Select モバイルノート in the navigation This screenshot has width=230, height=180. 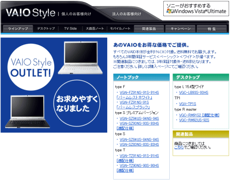[x=120, y=29]
